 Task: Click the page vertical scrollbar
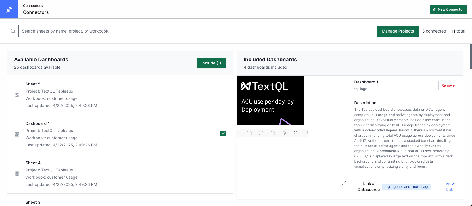471,56
